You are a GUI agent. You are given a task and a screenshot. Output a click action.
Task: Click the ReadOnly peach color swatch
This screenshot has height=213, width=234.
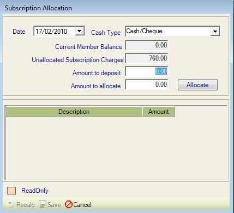click(11, 191)
